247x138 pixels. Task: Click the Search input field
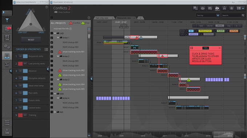[232, 15]
